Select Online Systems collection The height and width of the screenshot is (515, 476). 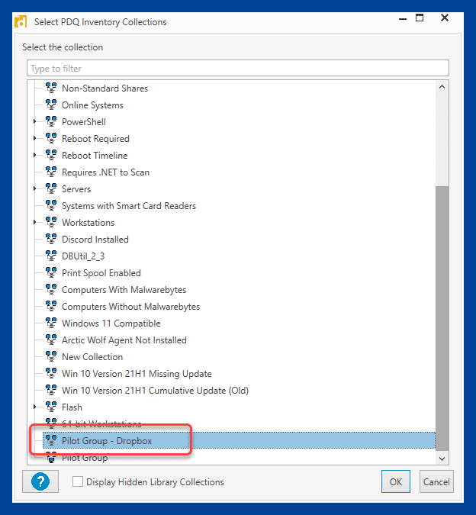(x=92, y=105)
